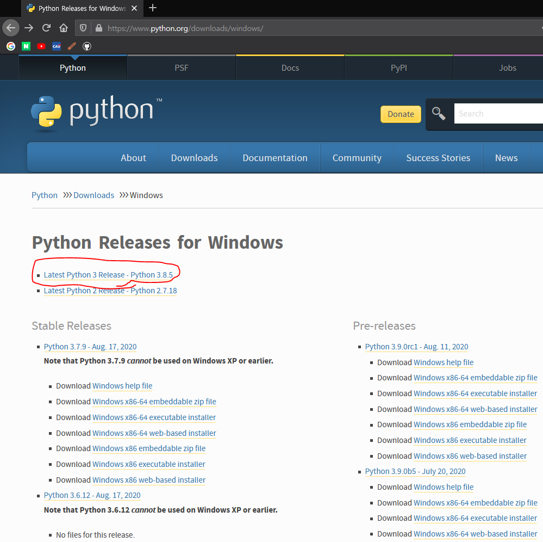This screenshot has height=542, width=543.
Task: Download 3.7.9 Windows x86-64 web-based installer
Action: point(154,433)
